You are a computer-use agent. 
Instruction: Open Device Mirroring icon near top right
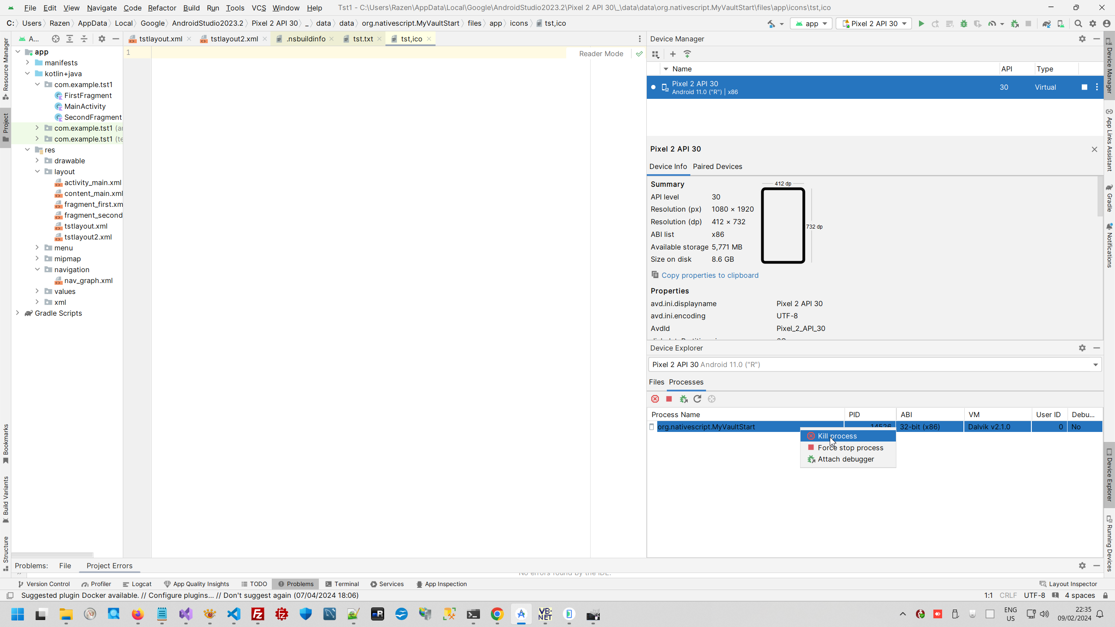1061,24
